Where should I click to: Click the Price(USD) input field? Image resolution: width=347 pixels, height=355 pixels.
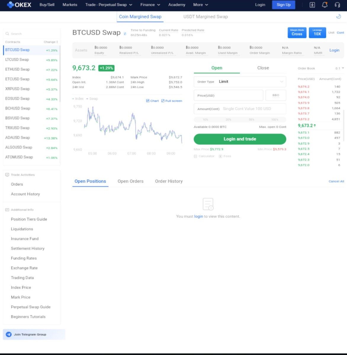(228, 95)
